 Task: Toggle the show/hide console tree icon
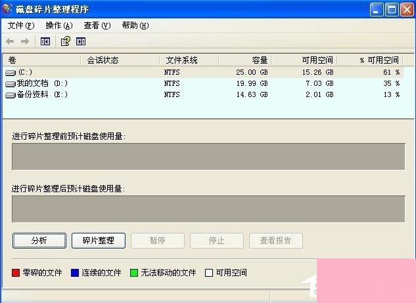[45, 41]
